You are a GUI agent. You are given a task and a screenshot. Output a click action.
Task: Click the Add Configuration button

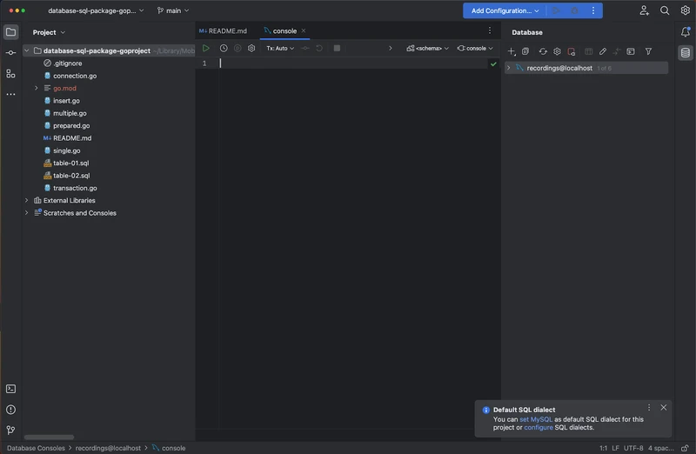505,10
